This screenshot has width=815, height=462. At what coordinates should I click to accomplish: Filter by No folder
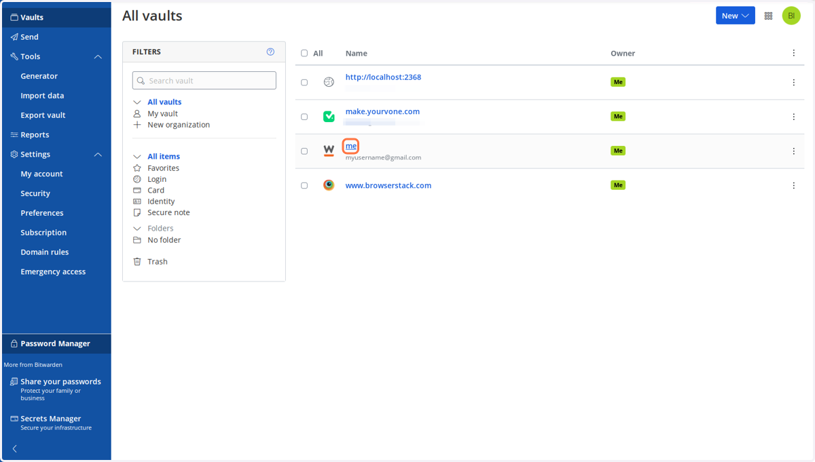(164, 240)
